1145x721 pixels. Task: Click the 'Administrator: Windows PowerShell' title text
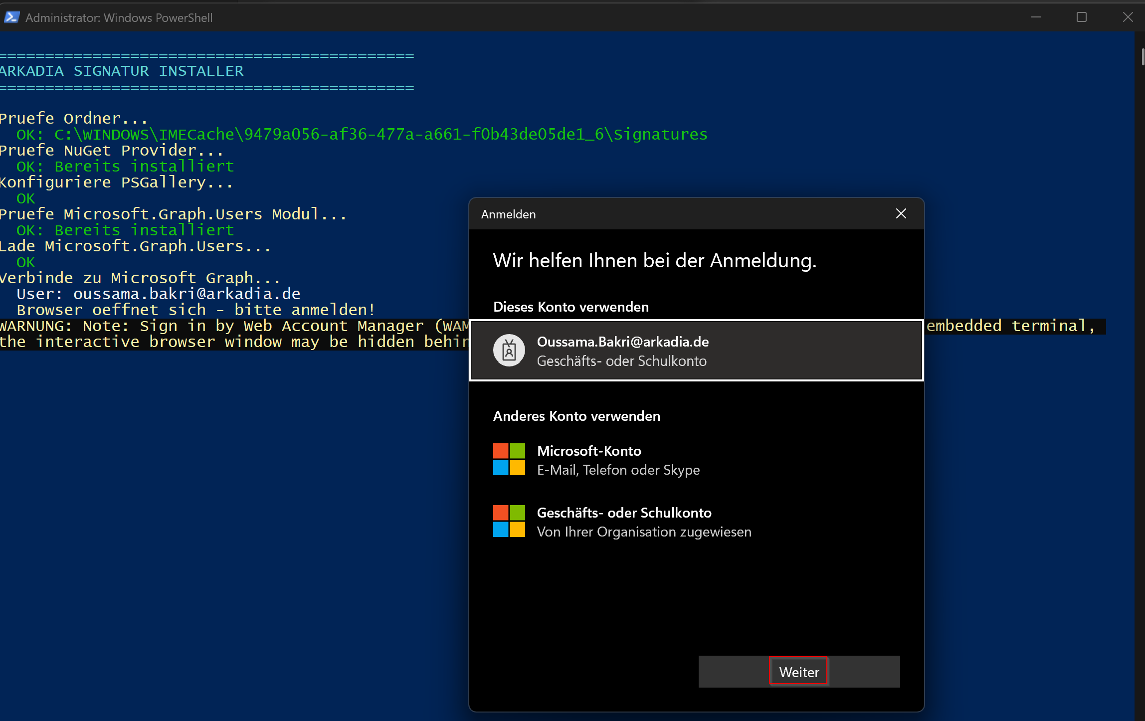coord(119,17)
